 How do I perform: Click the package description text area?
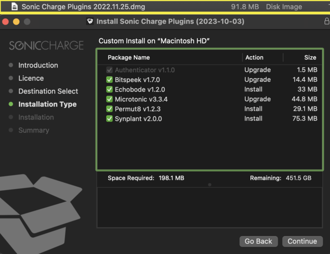pos(209,208)
